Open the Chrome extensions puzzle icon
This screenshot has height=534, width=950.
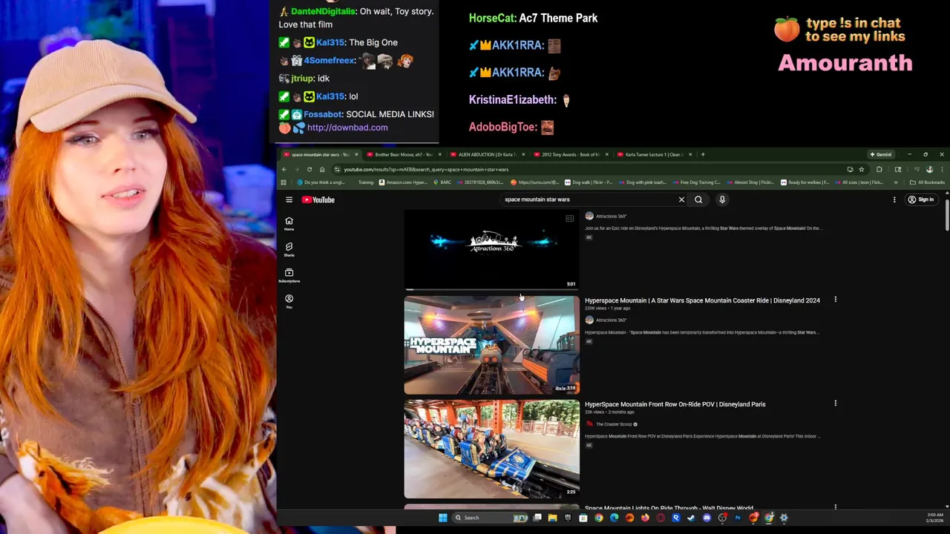879,169
